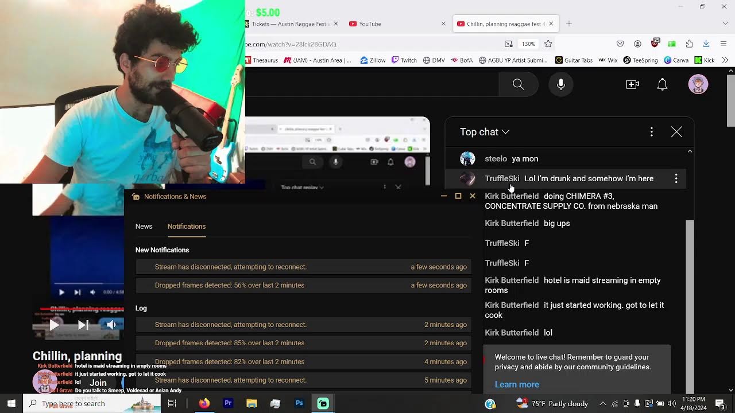Open options for TruffleSki drunk message
Image resolution: width=735 pixels, height=413 pixels.
pos(676,178)
